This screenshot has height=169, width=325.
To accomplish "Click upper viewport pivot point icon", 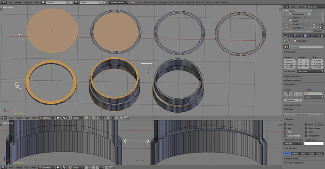I will pyautogui.click(x=65, y=118).
